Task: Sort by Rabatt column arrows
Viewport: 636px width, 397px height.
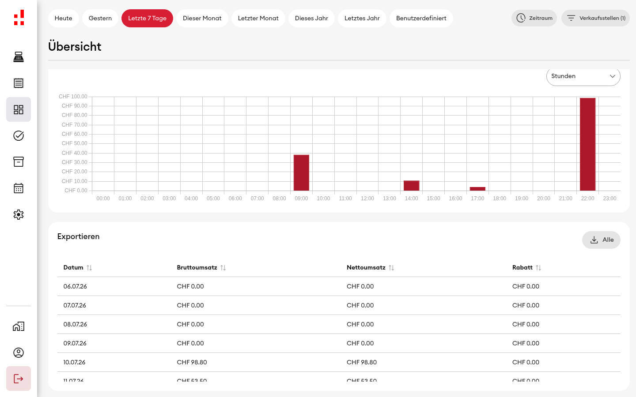Action: 538,268
